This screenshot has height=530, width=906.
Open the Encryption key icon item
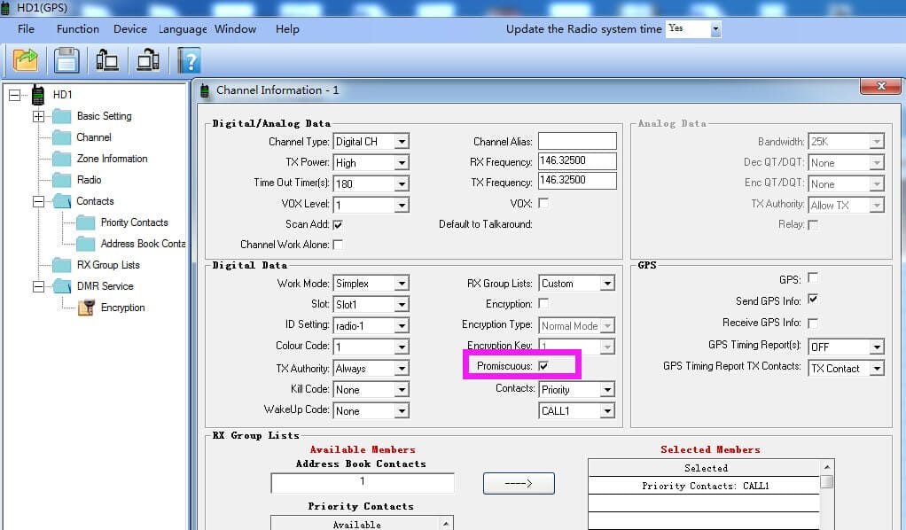pyautogui.click(x=86, y=308)
